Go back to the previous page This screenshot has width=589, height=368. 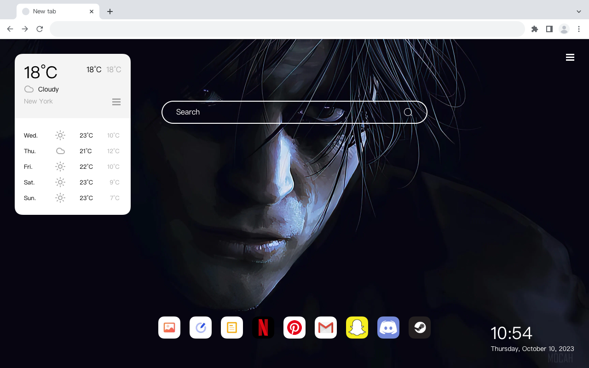(x=10, y=29)
